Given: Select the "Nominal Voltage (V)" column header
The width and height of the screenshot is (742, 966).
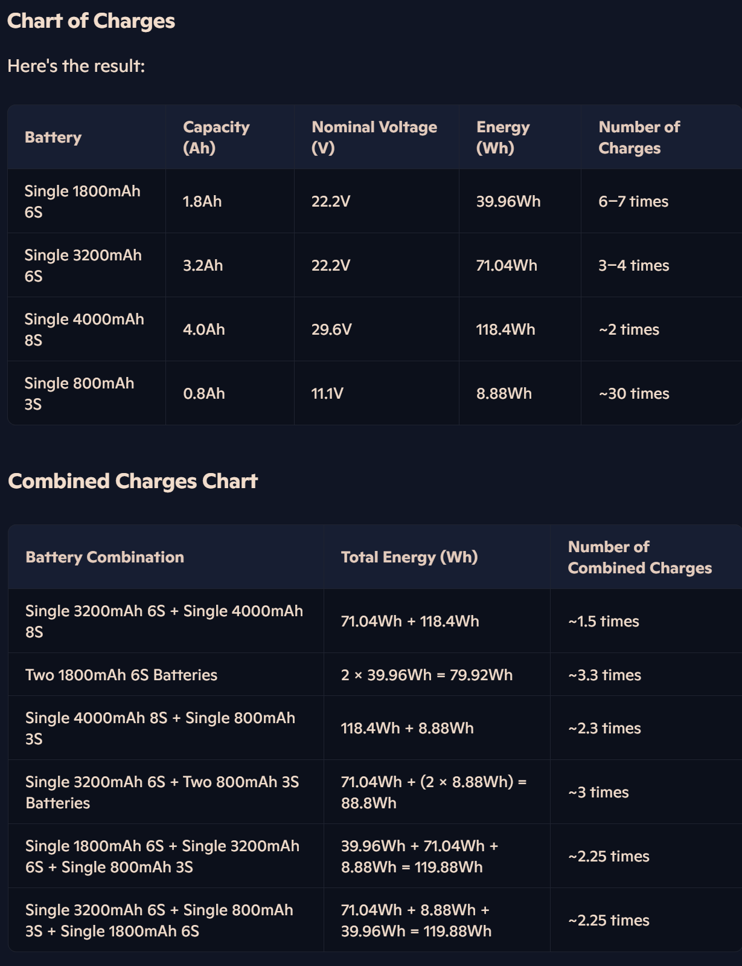Looking at the screenshot, I should (374, 137).
